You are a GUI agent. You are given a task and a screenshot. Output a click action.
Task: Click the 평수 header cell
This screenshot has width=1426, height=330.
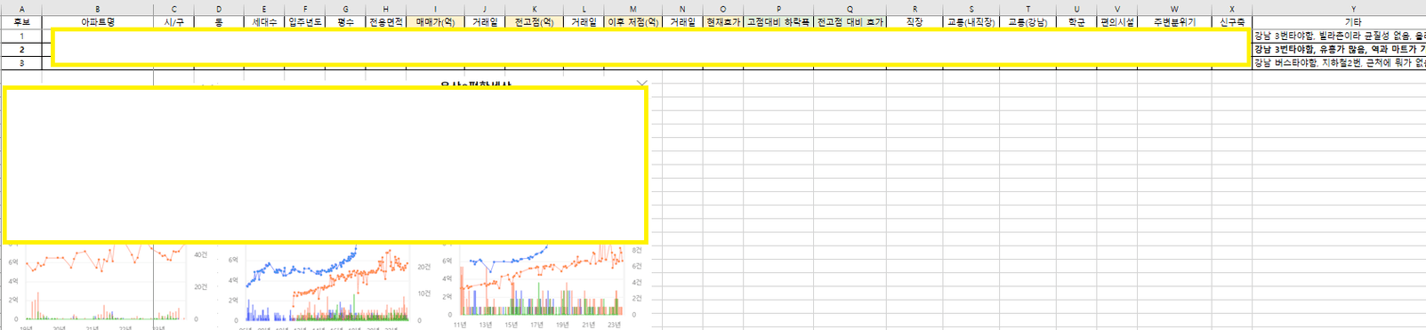[345, 21]
